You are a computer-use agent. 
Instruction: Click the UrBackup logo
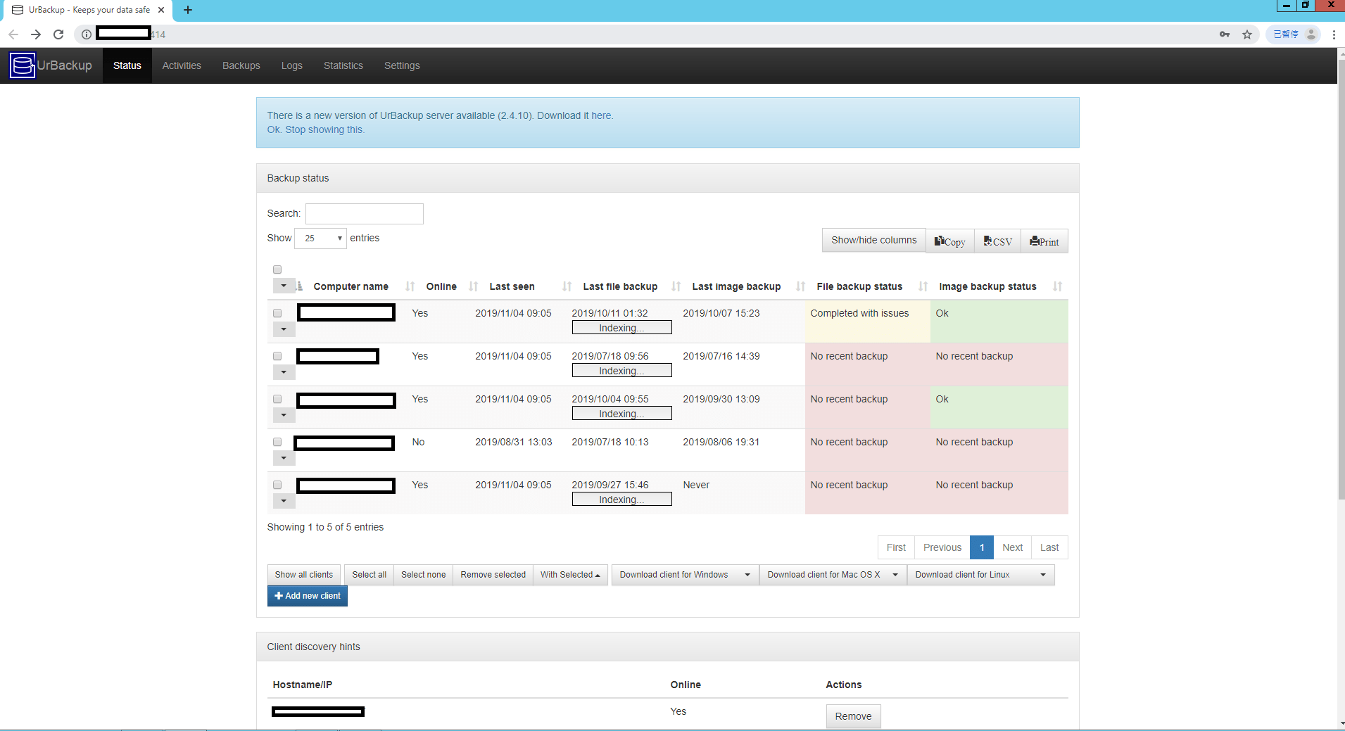click(x=21, y=65)
